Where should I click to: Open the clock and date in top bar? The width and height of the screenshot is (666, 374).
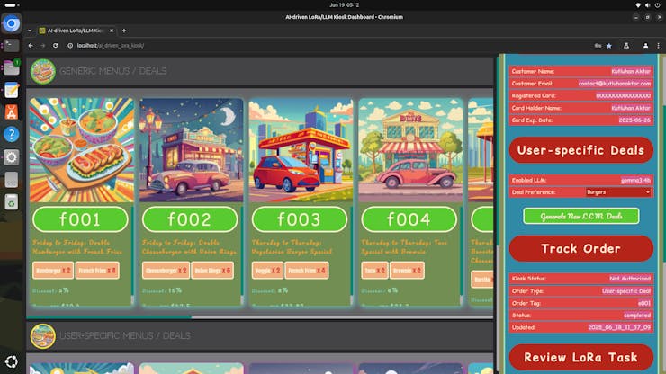344,5
